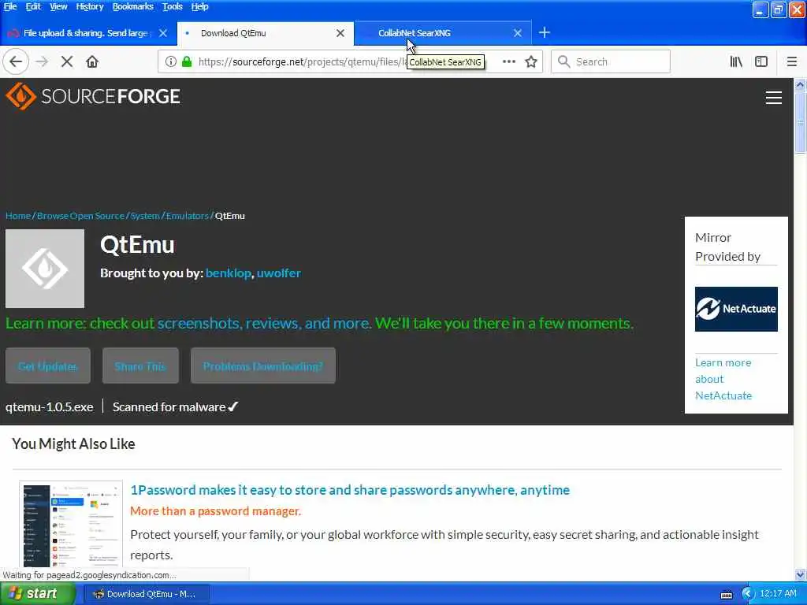Stop page loading with the X button
Screen dimensions: 807x605
(67, 61)
